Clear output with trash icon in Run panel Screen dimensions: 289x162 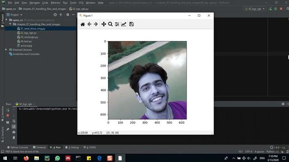(x=14, y=138)
